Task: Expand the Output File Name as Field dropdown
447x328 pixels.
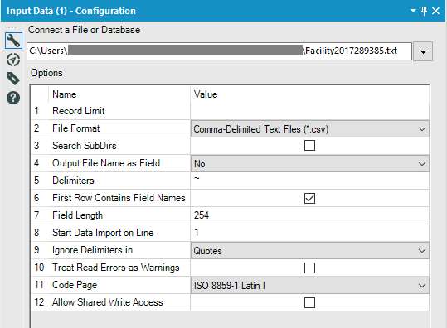Action: [309, 164]
